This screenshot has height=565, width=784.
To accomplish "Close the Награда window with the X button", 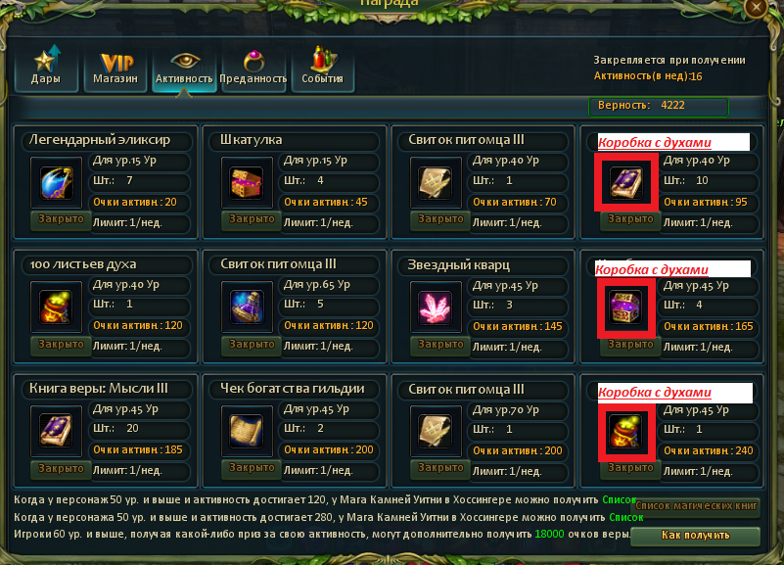I will click(x=756, y=7).
